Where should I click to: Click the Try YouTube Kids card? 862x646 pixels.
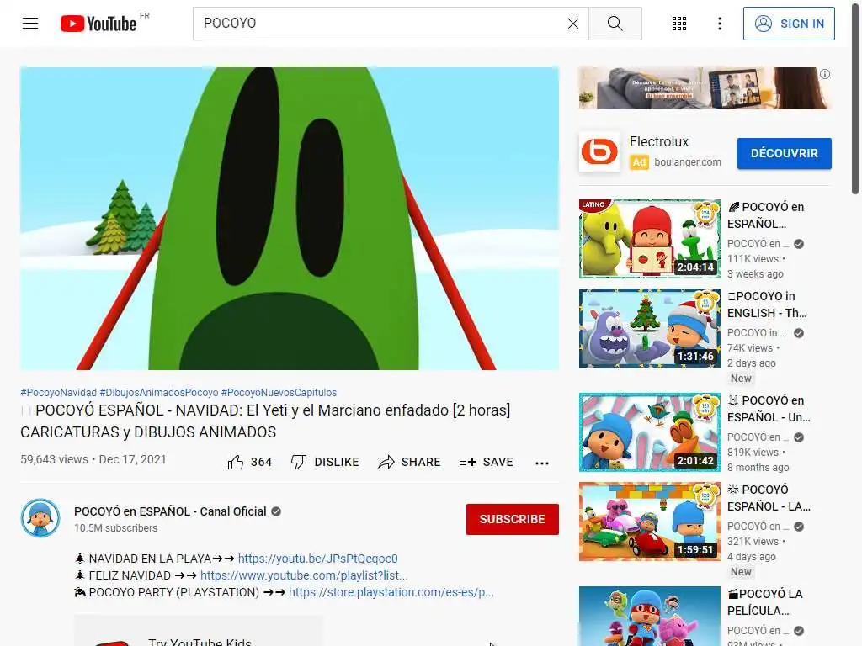pyautogui.click(x=199, y=631)
